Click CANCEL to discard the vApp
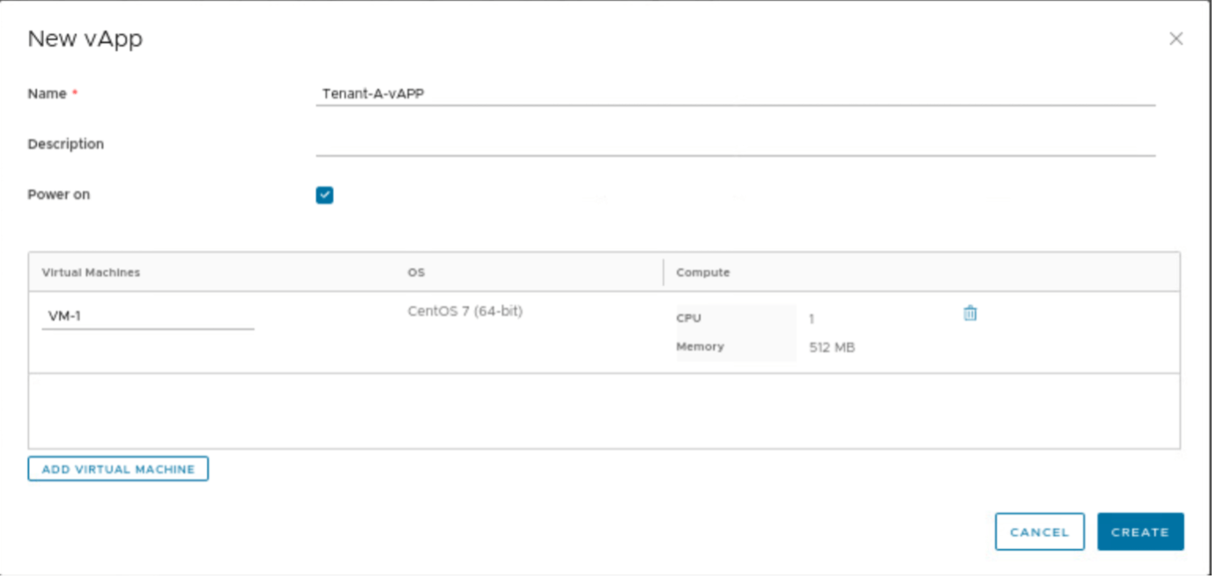1216x579 pixels. [x=1039, y=531]
